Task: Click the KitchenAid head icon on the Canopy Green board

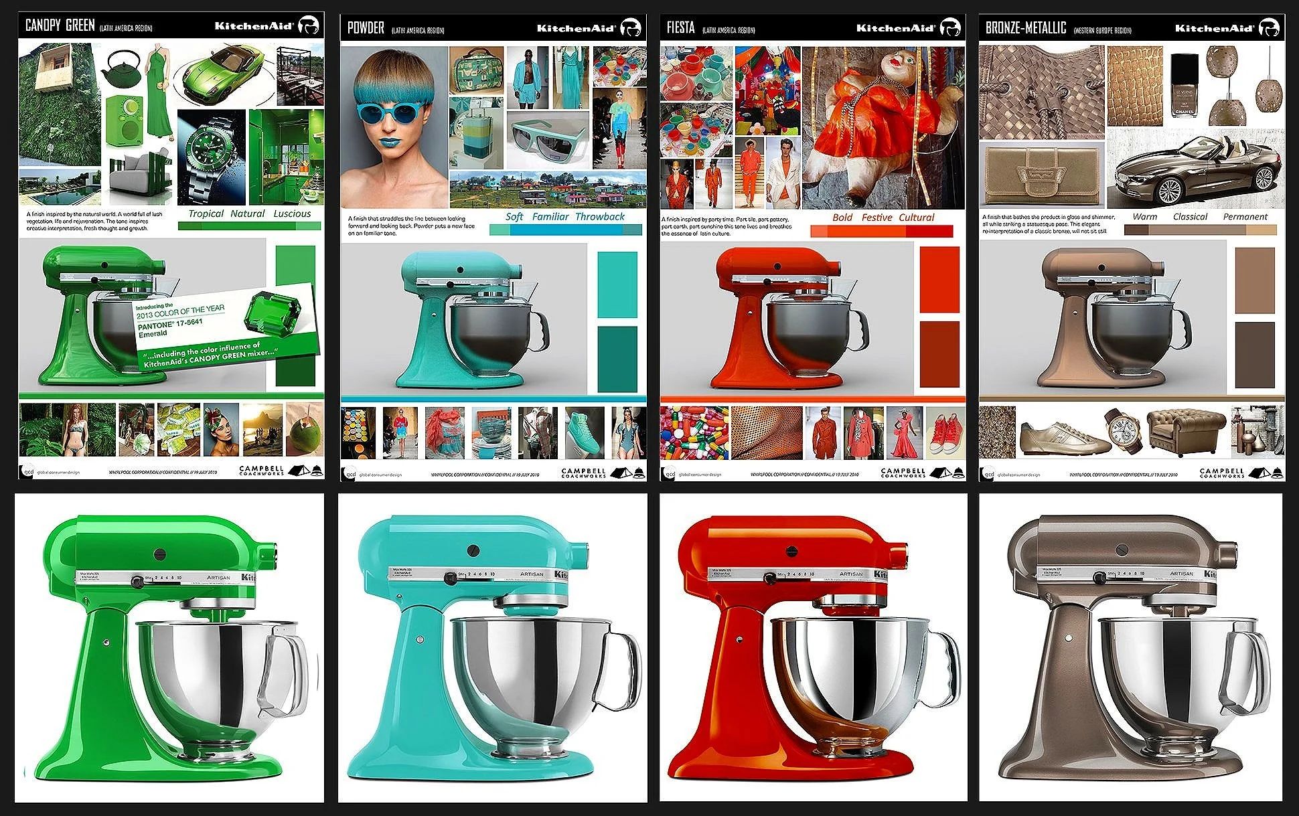Action: (308, 25)
